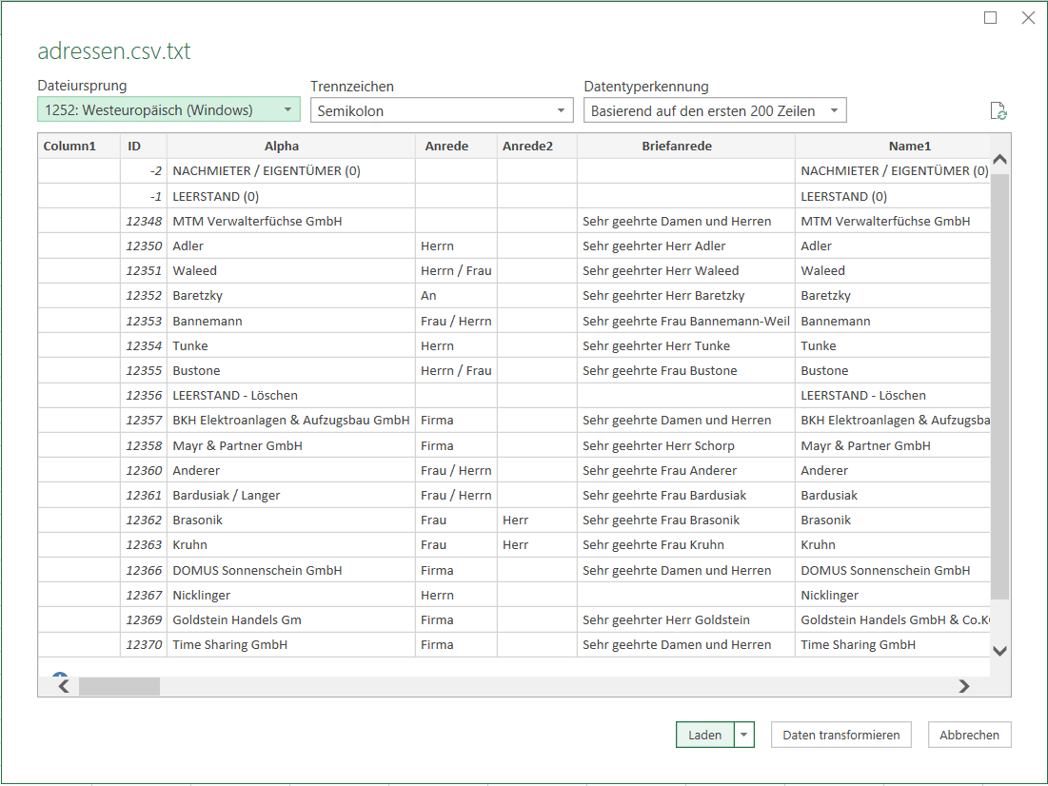
Task: Click ID cell 12370
Action: click(144, 644)
